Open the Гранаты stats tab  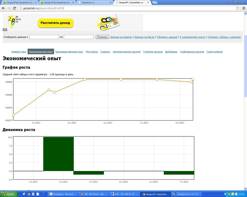[105, 52]
